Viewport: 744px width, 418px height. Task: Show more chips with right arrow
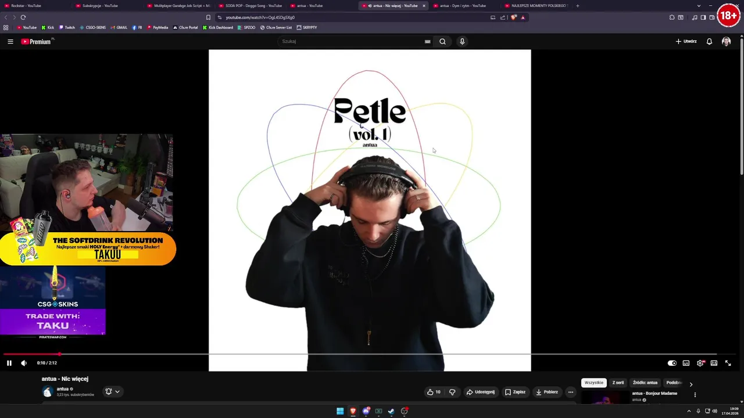click(x=691, y=384)
